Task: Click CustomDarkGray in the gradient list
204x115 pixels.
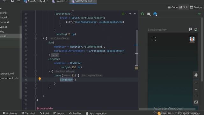Action: (x=86, y=22)
